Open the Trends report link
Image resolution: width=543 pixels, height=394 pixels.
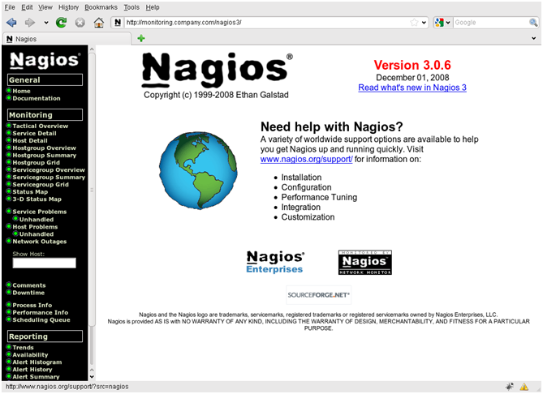pyautogui.click(x=24, y=347)
